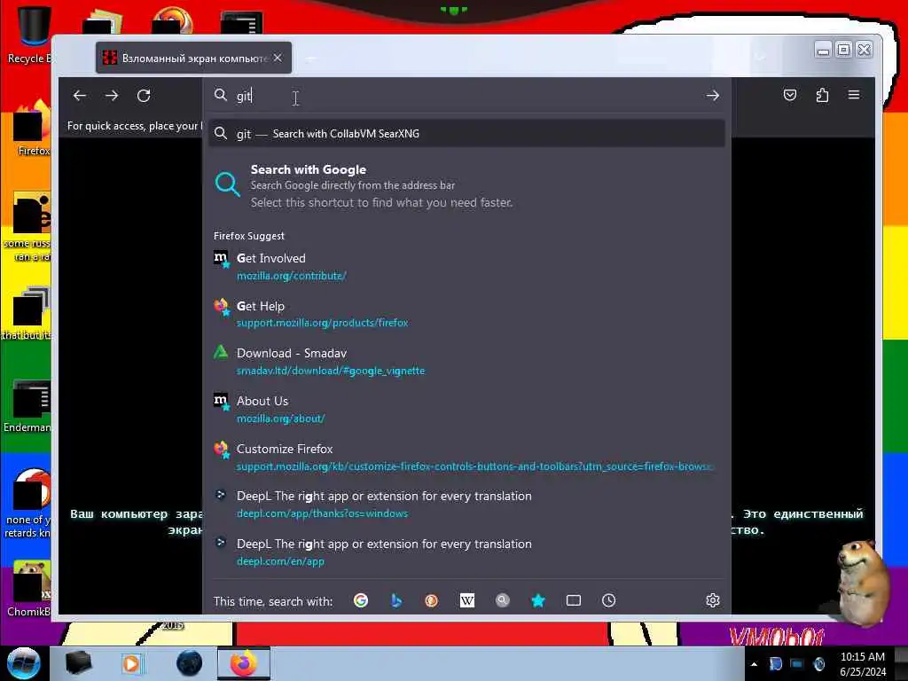Click the support.mozilla.org/products/firefox link
This screenshot has width=908, height=681.
coord(323,323)
